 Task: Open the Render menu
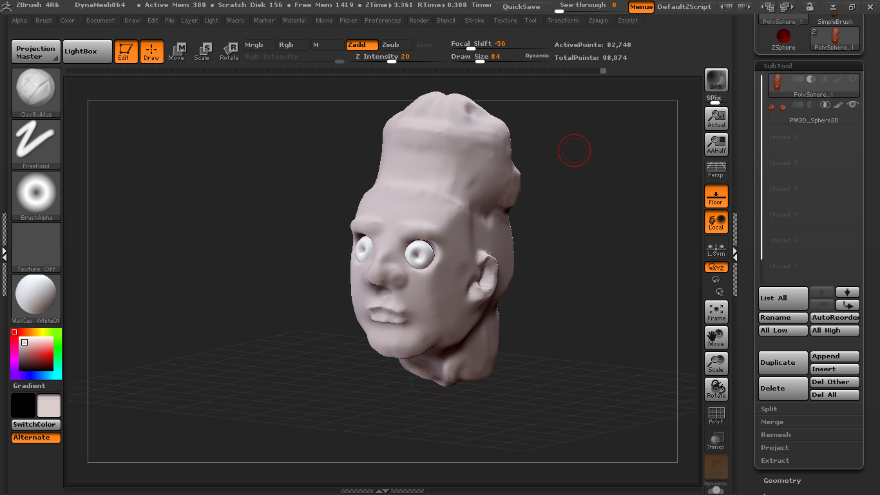tap(419, 21)
